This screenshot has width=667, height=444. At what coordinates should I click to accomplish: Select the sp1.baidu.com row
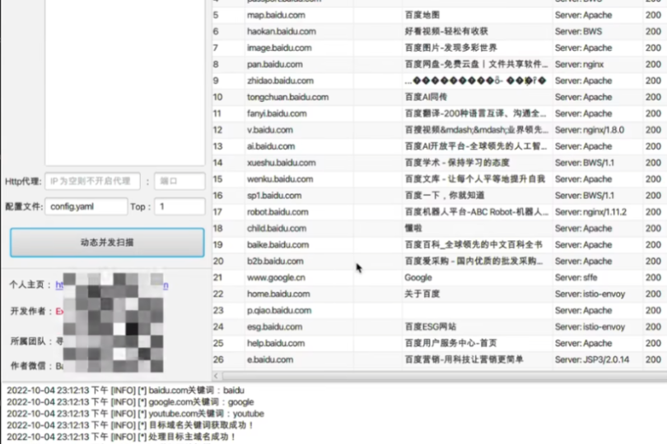pyautogui.click(x=440, y=196)
